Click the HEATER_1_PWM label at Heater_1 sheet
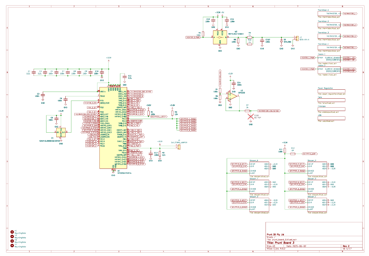Image resolution: width=369 pixels, height=256 pixels. click(308, 58)
